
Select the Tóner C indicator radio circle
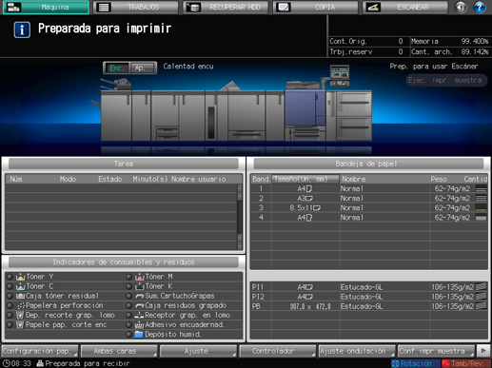[x=10, y=286]
